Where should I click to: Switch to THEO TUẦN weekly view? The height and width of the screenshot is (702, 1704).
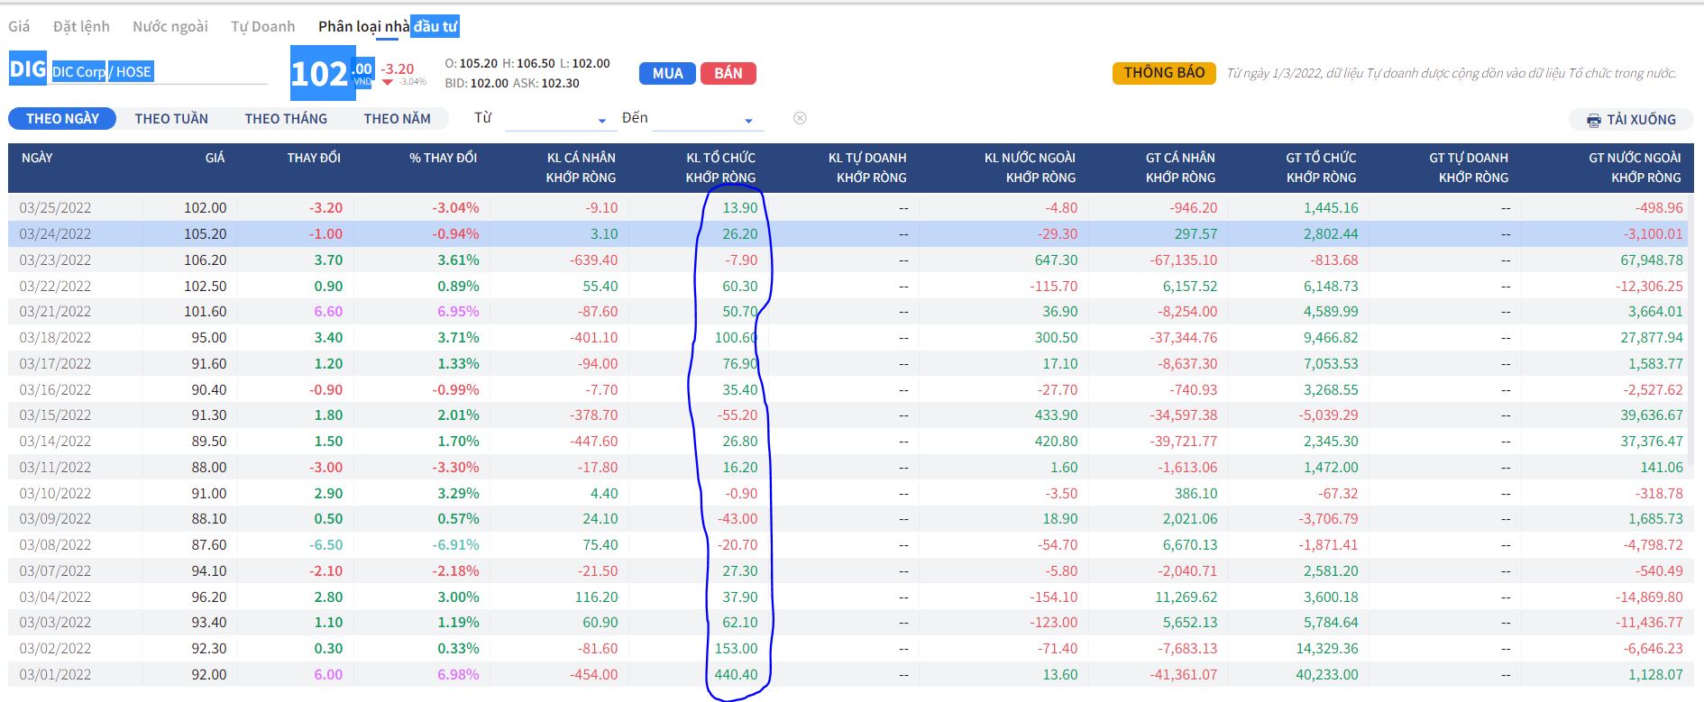pos(171,119)
